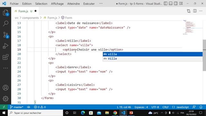The height and width of the screenshot is (116, 206).
Task: Open Source Control view with 2 changes
Action: [5, 35]
